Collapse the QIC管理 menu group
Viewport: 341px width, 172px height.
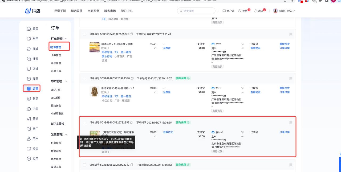click(66, 81)
